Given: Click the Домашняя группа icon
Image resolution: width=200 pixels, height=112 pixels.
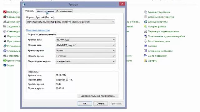Looking at the screenshot, I should tap(145, 22).
